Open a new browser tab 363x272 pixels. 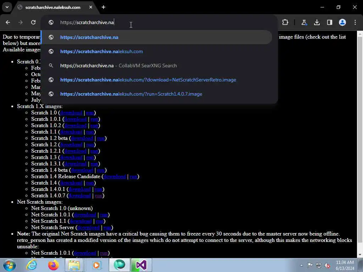click(x=104, y=7)
